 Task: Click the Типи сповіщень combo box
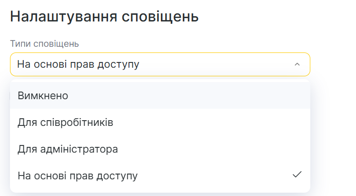(160, 64)
